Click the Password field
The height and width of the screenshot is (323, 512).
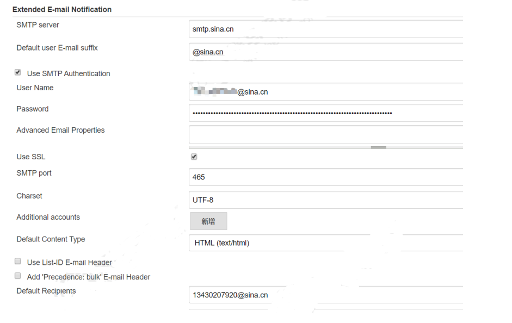click(326, 113)
